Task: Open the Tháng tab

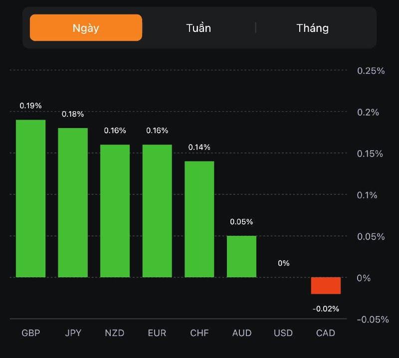Action: [x=313, y=27]
